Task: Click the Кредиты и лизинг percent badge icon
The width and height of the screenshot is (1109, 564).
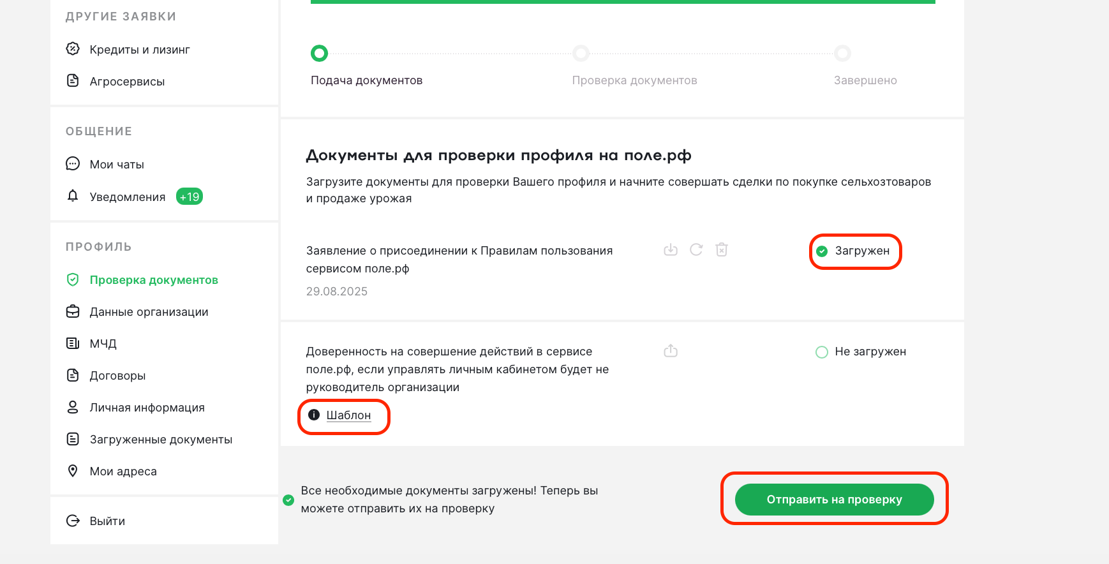Action: click(73, 48)
